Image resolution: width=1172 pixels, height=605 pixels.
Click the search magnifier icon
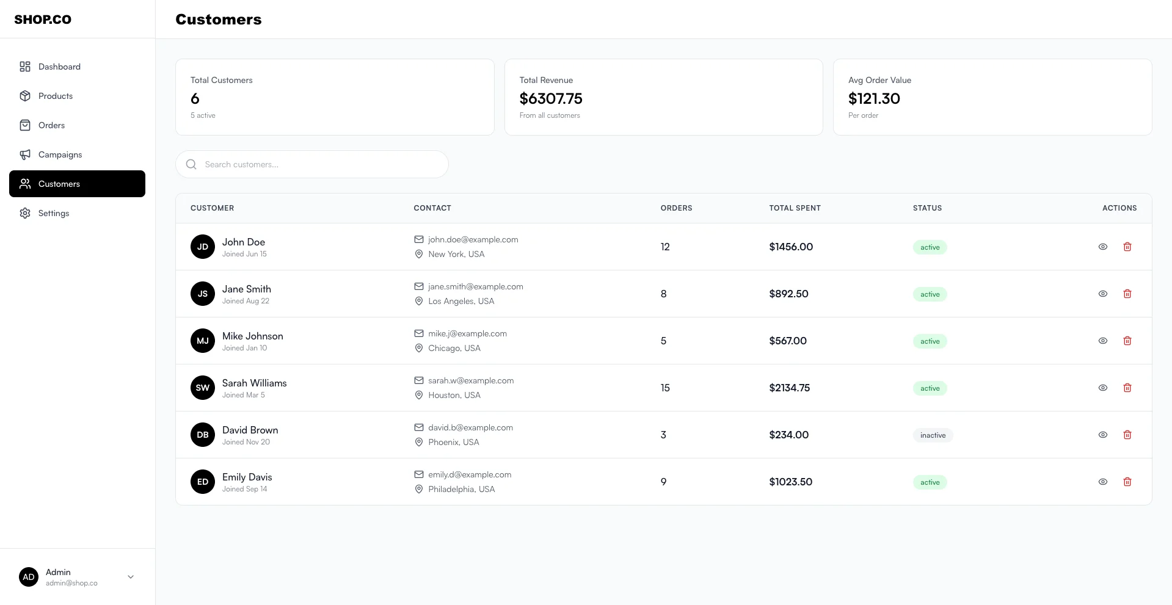191,164
